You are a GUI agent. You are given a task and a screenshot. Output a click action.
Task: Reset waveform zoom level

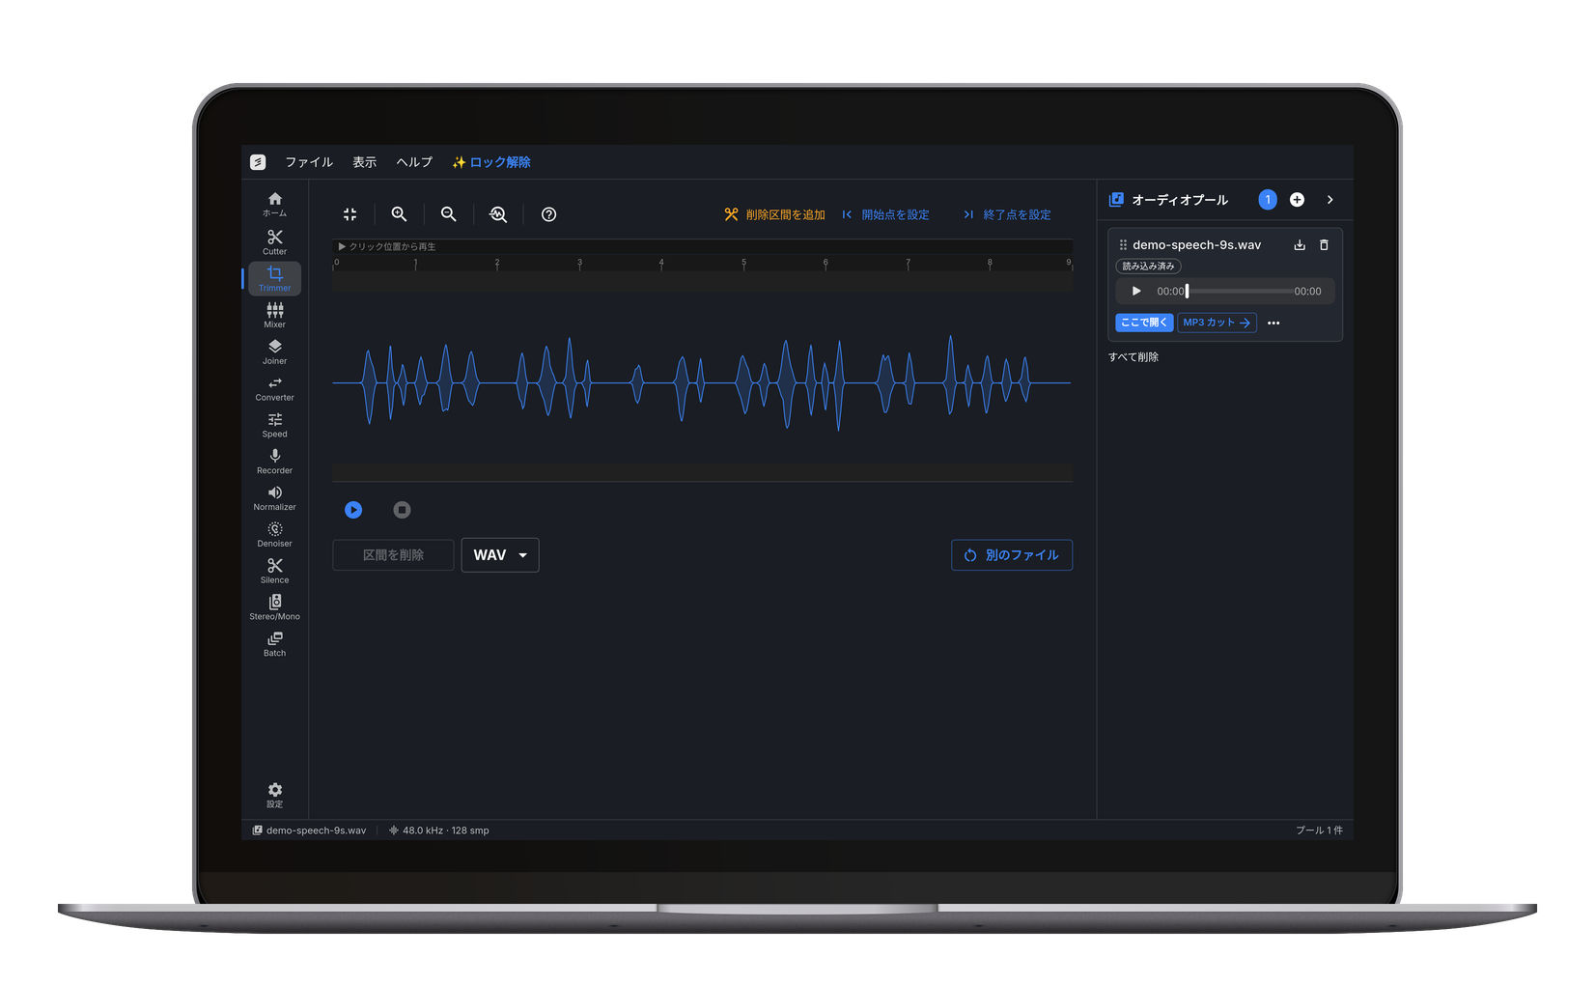click(498, 214)
